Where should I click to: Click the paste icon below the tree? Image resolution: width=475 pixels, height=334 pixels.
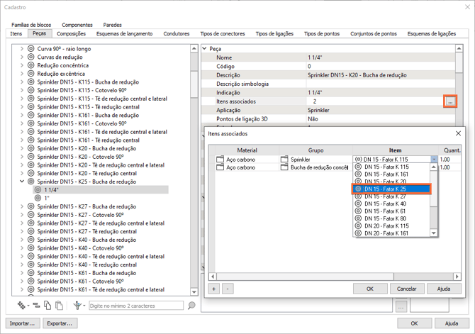click(x=59, y=306)
